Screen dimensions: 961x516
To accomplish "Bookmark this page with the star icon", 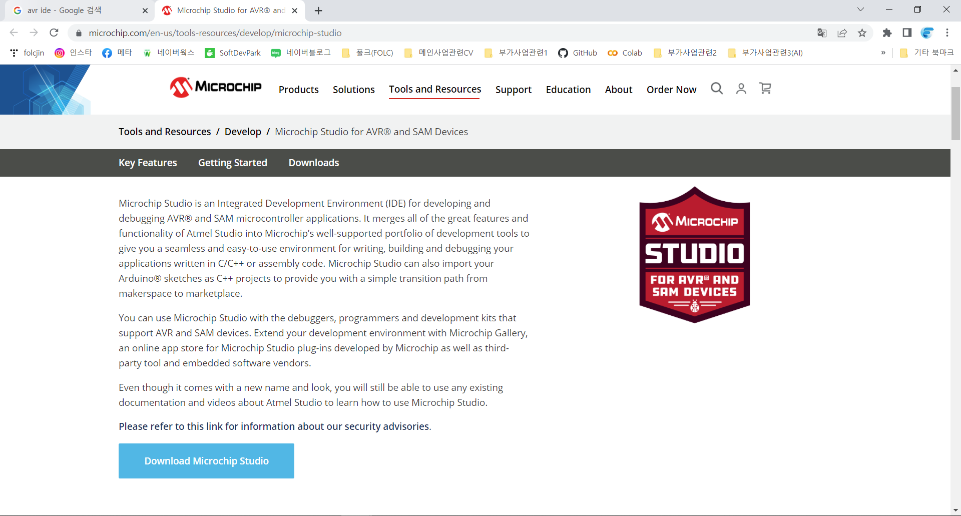I will point(862,33).
